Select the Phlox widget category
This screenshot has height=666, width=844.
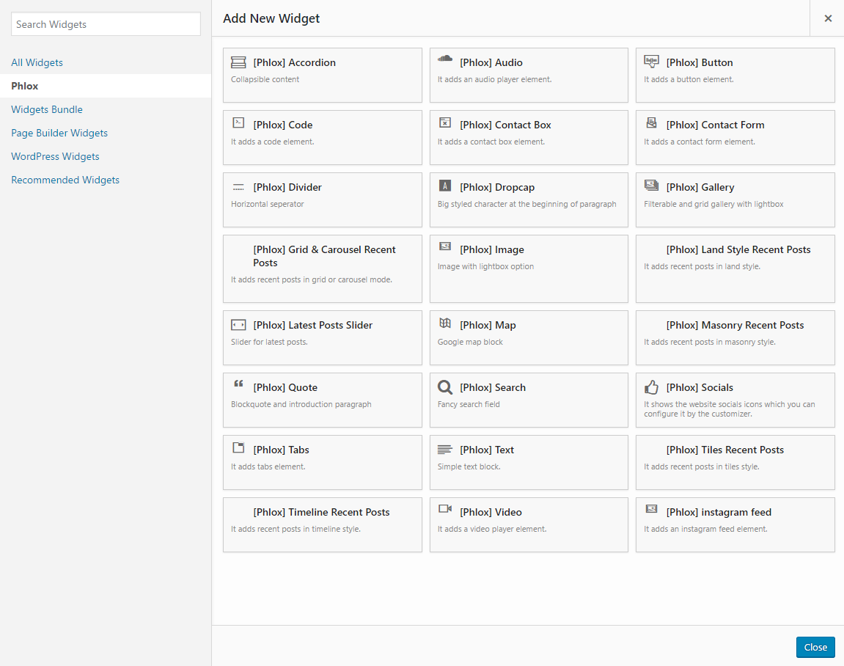click(106, 86)
